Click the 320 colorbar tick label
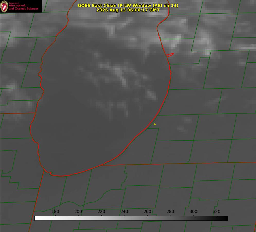Viewport: 256px width, 232px height. pyautogui.click(x=216, y=211)
